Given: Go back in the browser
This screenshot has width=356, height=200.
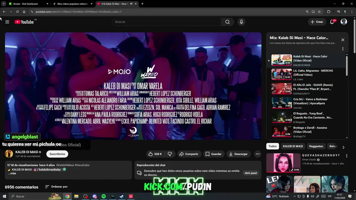Looking at the screenshot, I should tap(4, 12).
